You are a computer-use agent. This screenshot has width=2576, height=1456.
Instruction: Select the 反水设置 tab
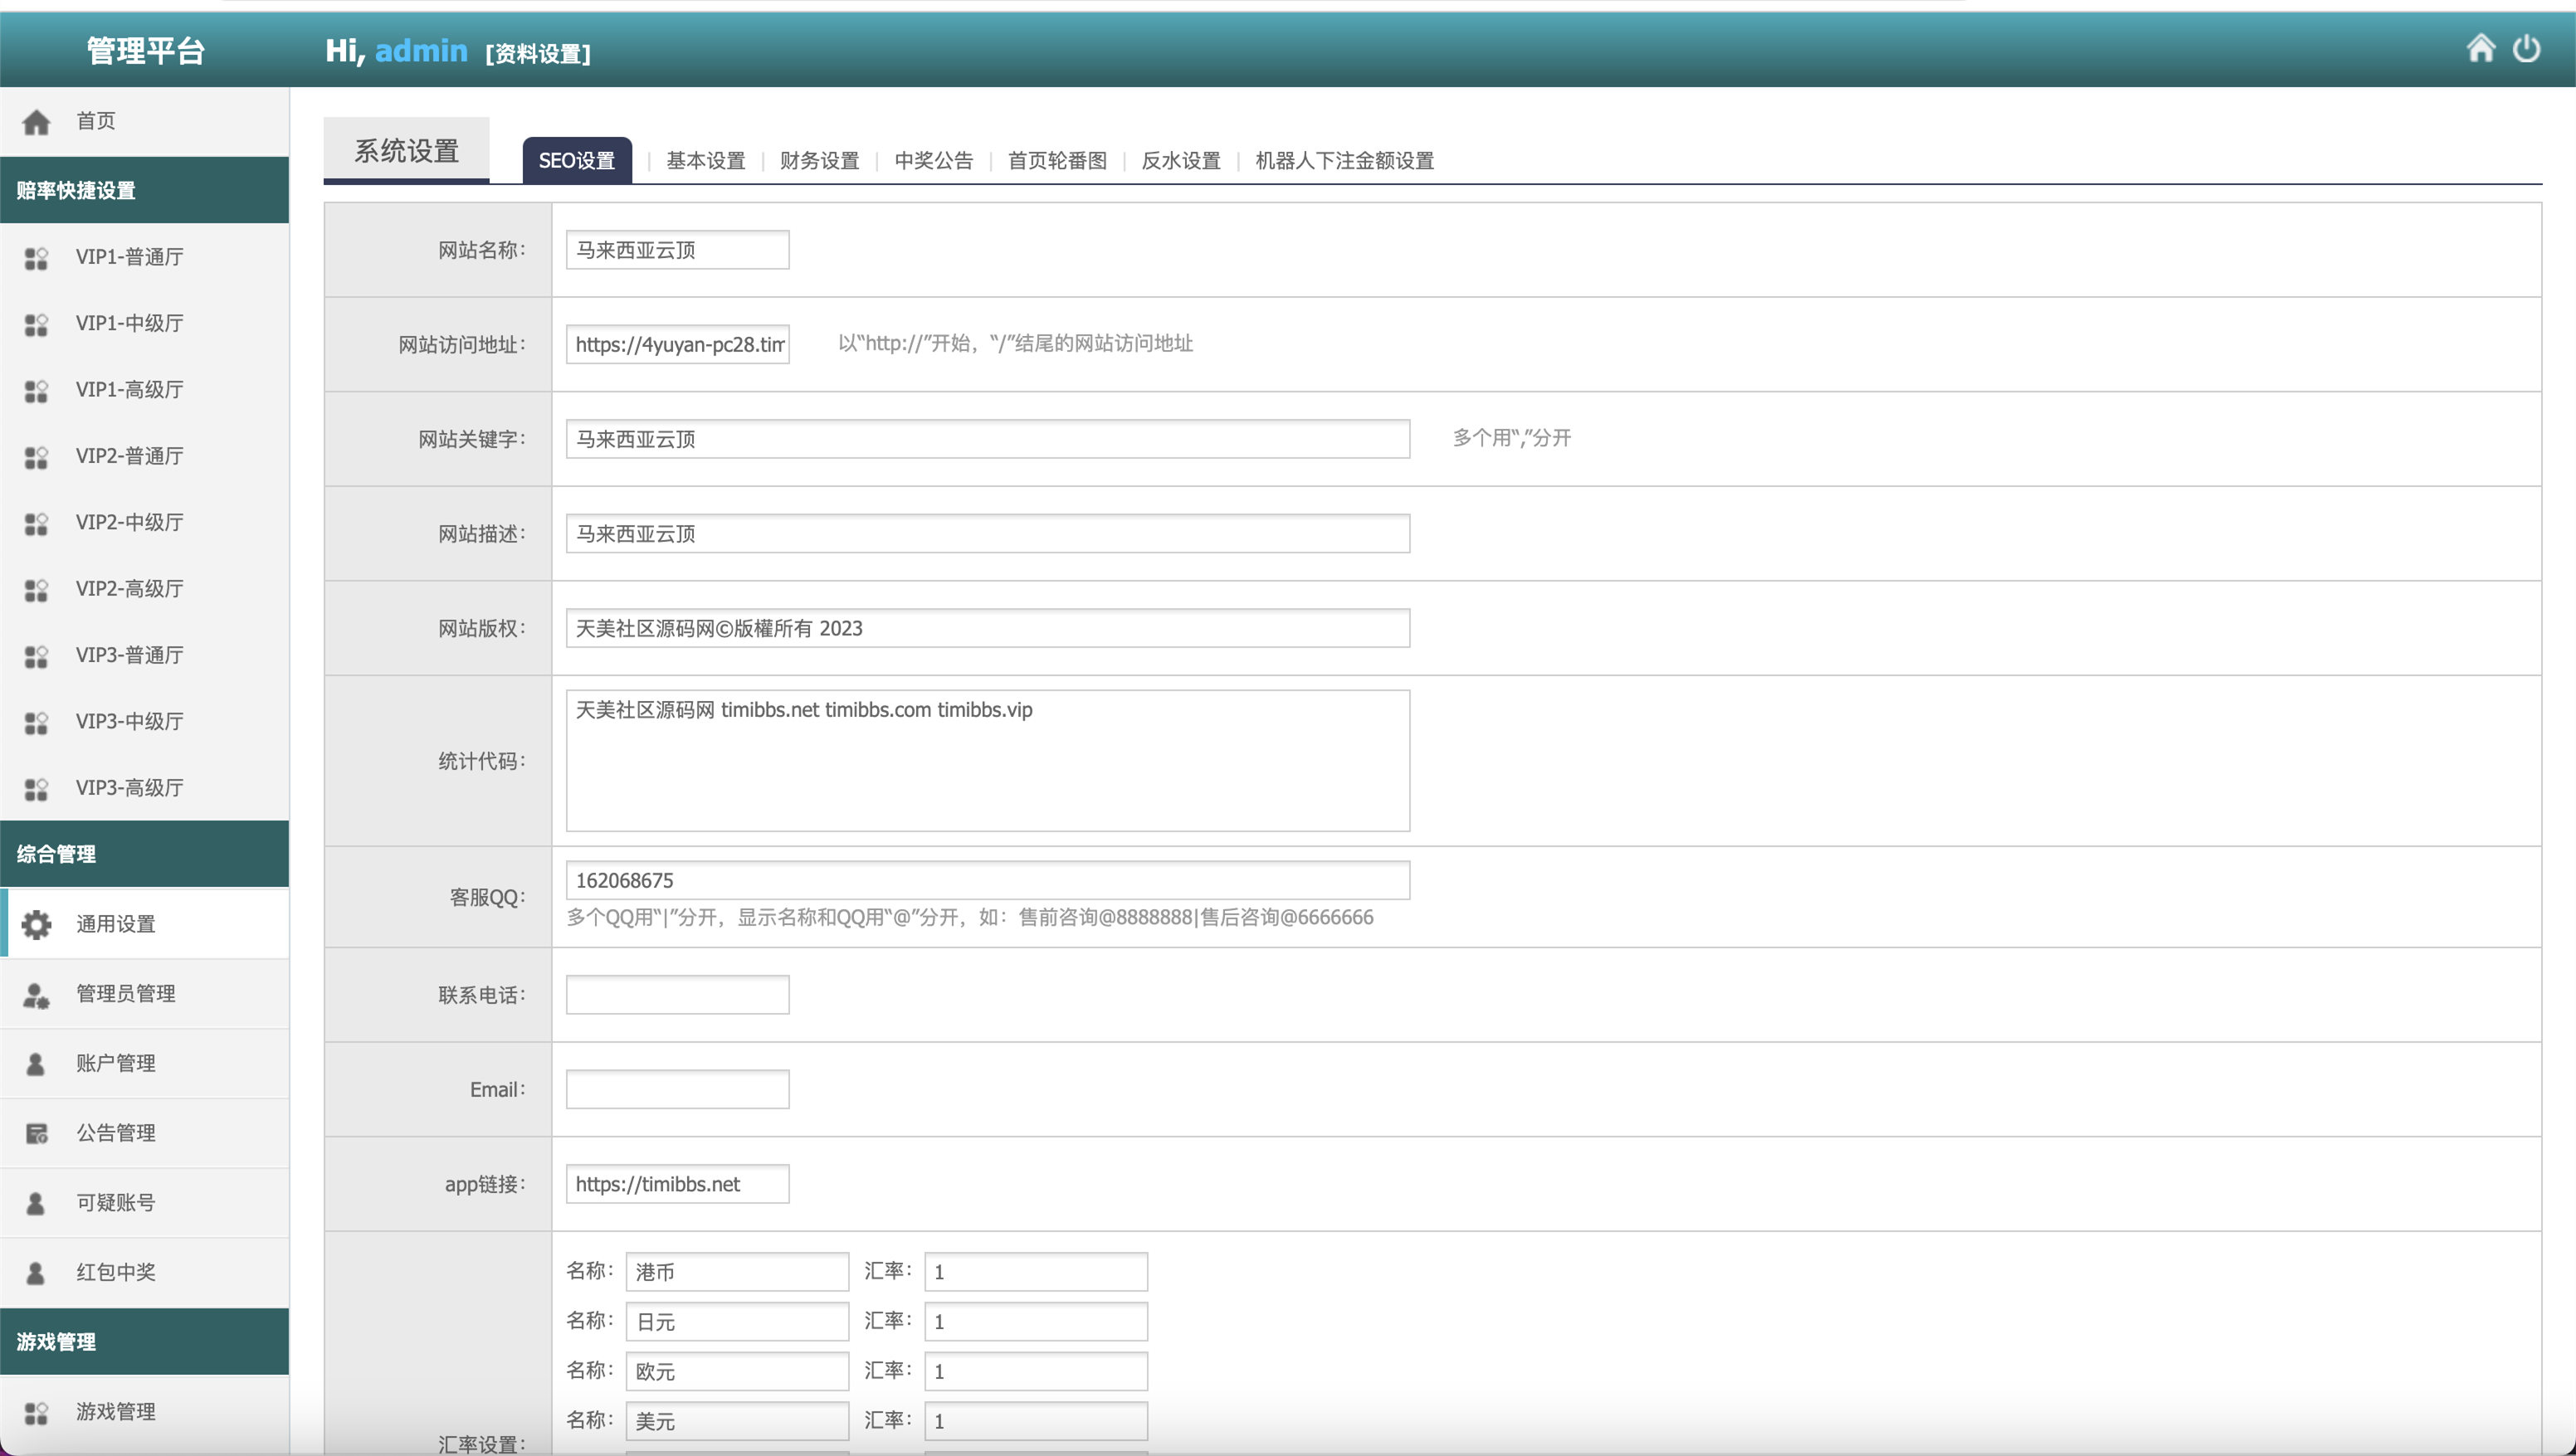(1181, 161)
